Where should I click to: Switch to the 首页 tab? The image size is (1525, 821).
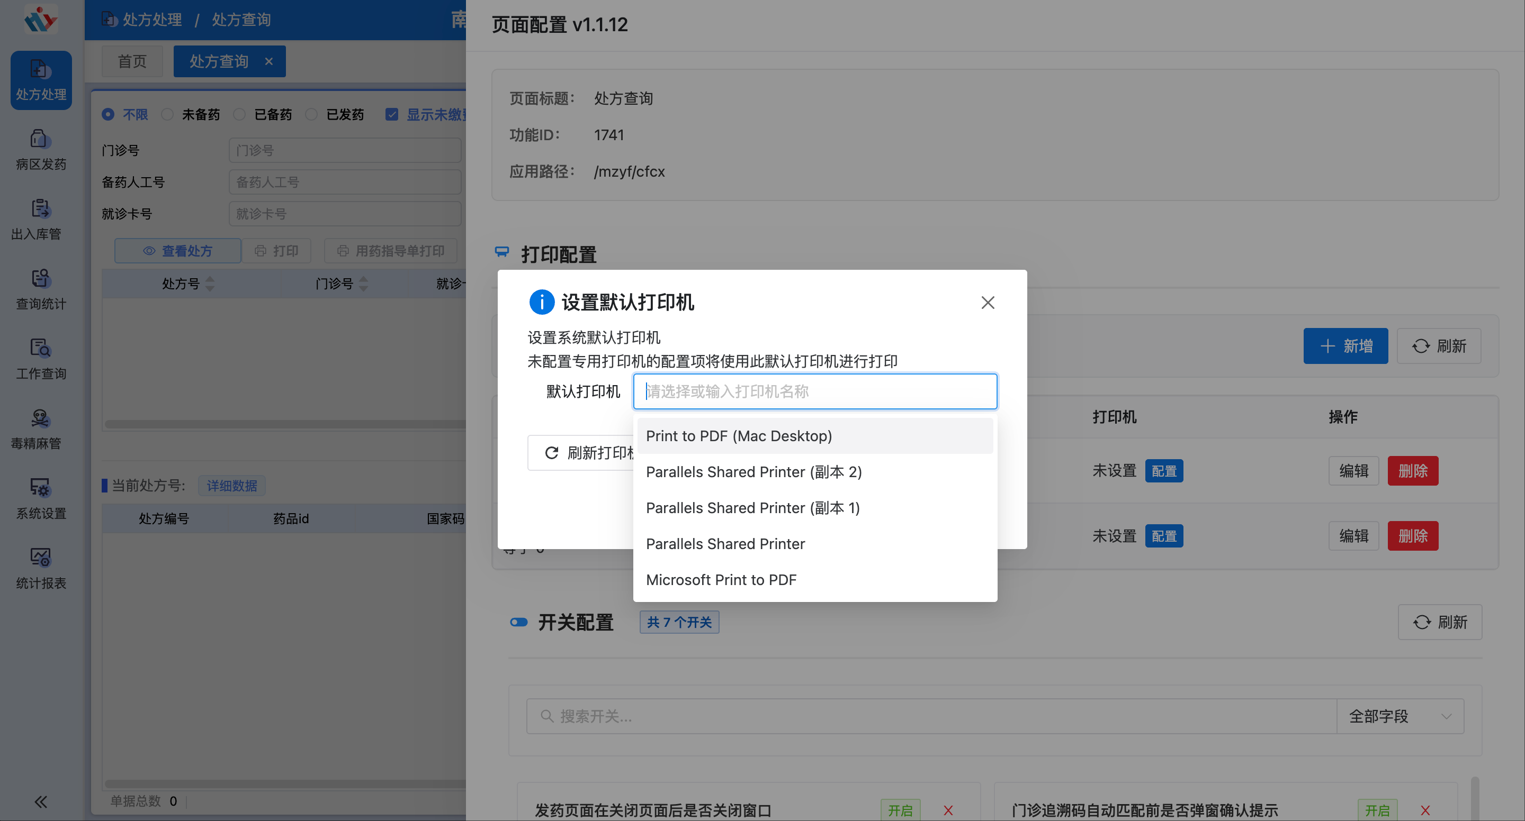(x=132, y=61)
